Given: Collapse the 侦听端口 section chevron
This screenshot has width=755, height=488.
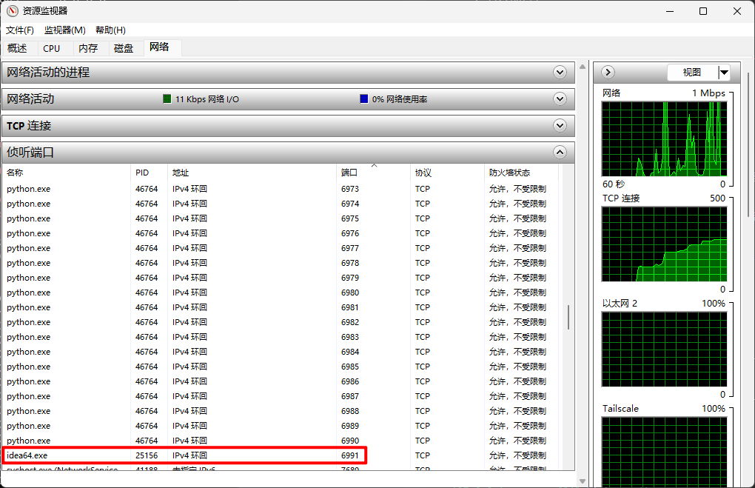Looking at the screenshot, I should coord(560,153).
